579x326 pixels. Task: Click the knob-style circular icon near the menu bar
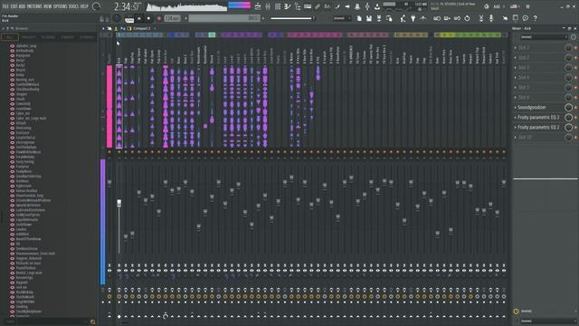97,6
